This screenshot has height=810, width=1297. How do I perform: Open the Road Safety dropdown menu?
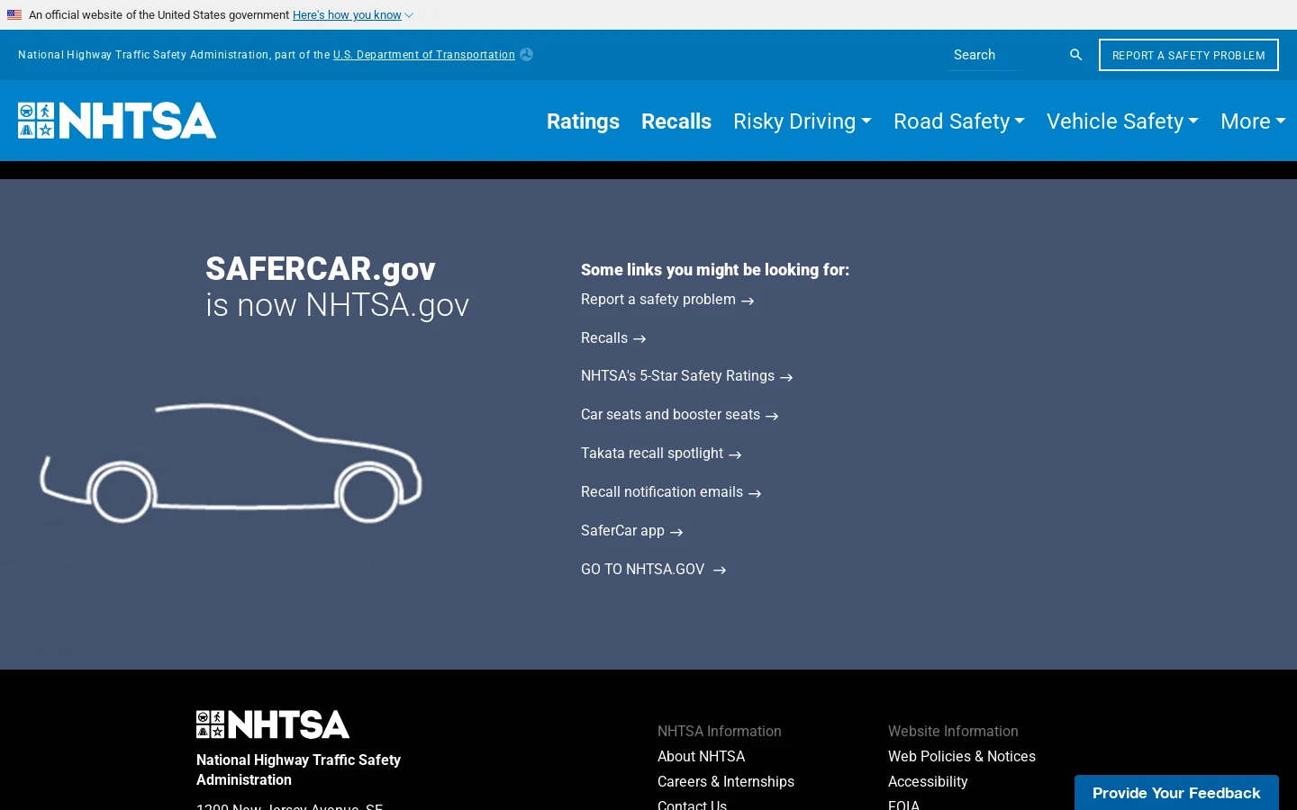click(959, 121)
